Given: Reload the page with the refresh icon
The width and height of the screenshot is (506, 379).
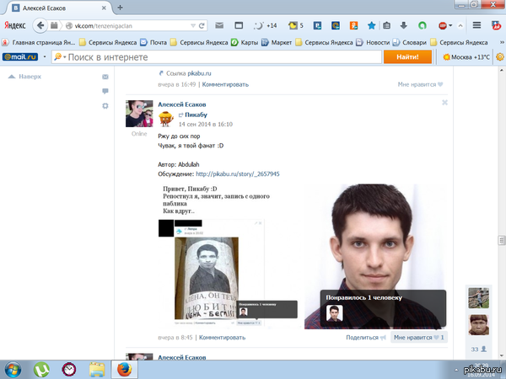Looking at the screenshot, I should coord(202,25).
